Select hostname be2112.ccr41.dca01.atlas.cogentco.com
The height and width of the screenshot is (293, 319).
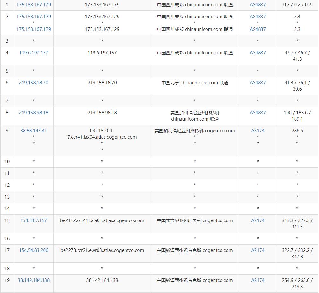pos(102,220)
